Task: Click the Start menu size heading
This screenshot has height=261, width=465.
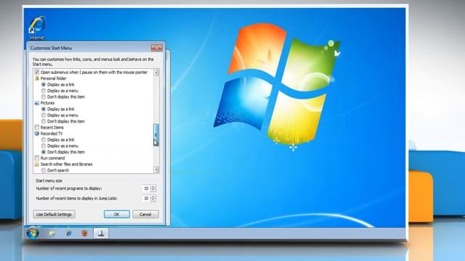Action: coord(49,181)
